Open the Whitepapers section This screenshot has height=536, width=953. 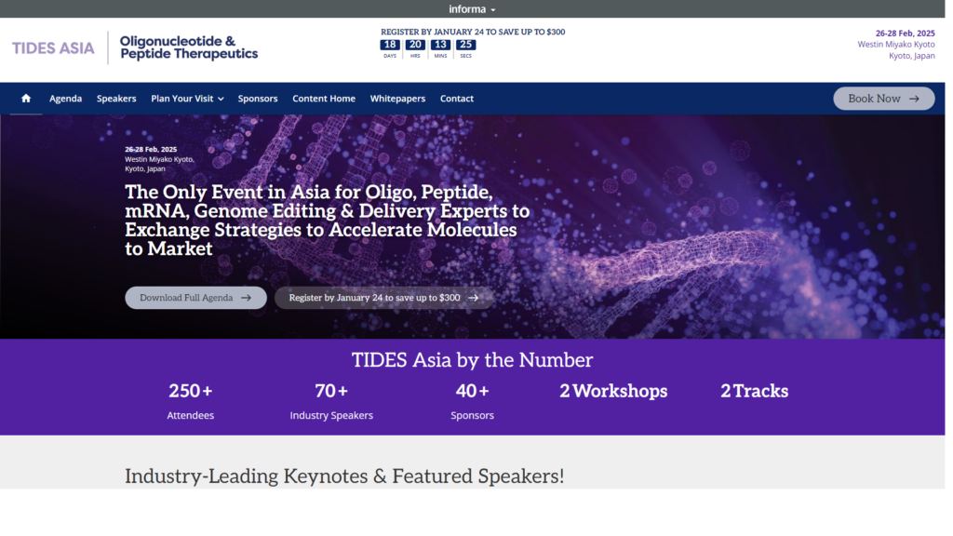pos(397,99)
